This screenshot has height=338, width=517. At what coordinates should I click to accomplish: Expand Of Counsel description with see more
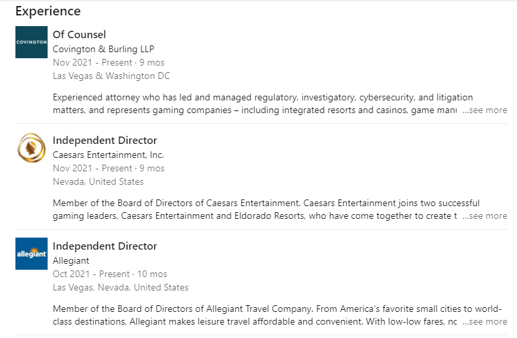(x=485, y=110)
